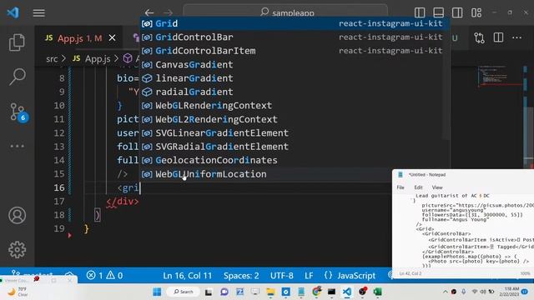Open File menu in Notepad
Image resolution: width=534 pixels, height=300 pixels.
pyautogui.click(x=400, y=187)
